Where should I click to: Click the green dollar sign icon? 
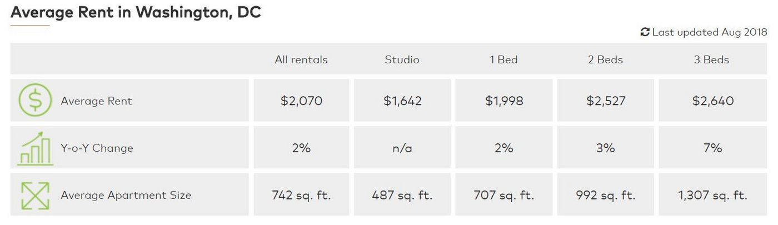coord(35,101)
